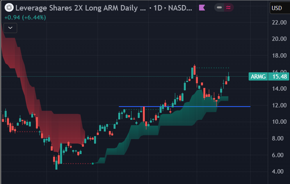Click the Leverage Shares symbol logo icon
Image resolution: width=290 pixels, height=184 pixels.
pos(9,8)
